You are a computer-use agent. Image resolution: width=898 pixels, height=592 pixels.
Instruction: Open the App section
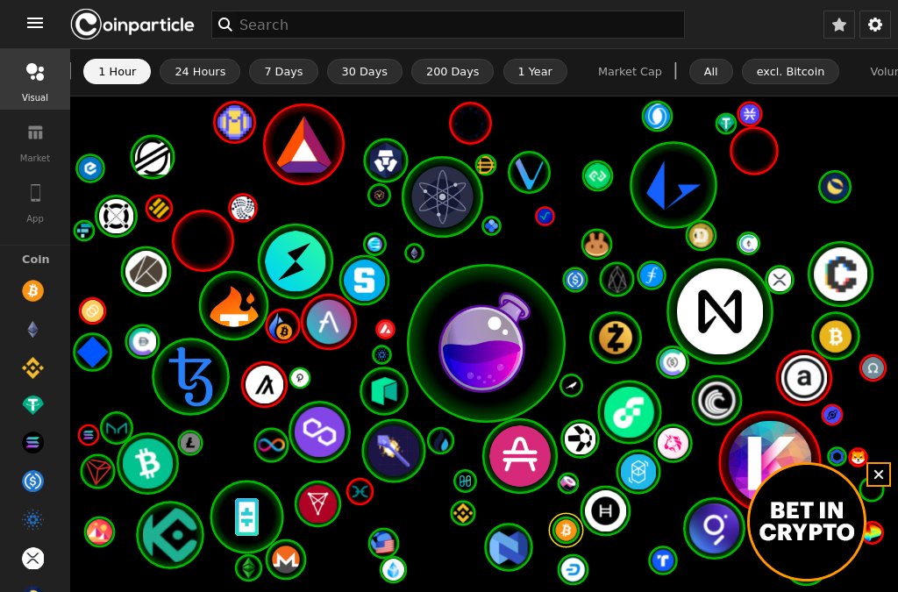(35, 203)
